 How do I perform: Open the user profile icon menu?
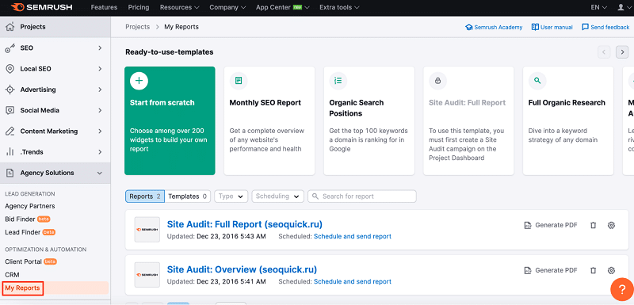623,7
